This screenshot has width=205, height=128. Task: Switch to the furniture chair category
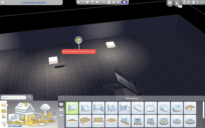[3, 116]
